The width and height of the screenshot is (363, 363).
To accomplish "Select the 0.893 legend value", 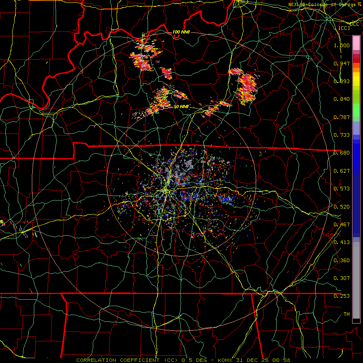I will 342,81.
